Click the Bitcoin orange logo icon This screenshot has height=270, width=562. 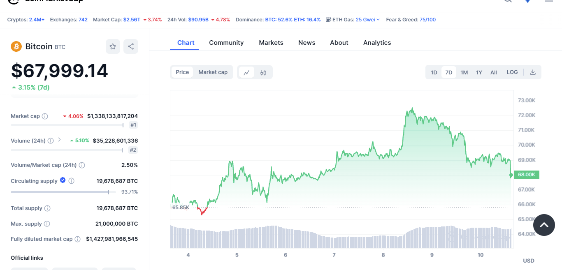(16, 46)
